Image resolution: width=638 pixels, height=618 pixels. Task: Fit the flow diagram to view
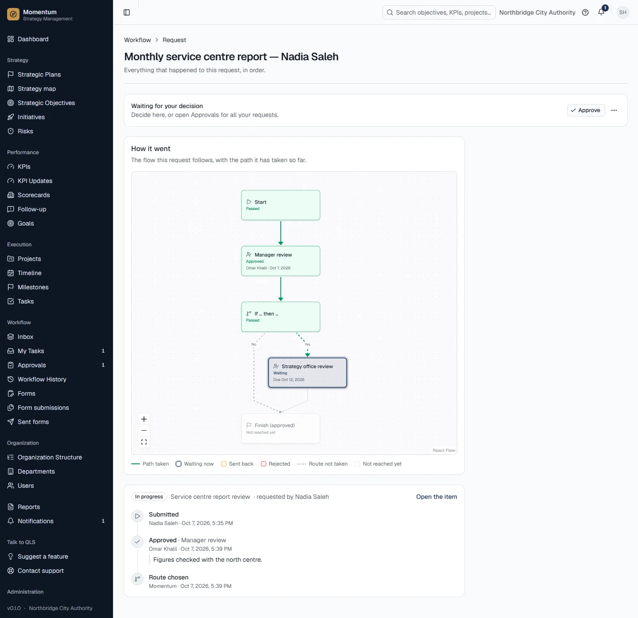point(144,442)
